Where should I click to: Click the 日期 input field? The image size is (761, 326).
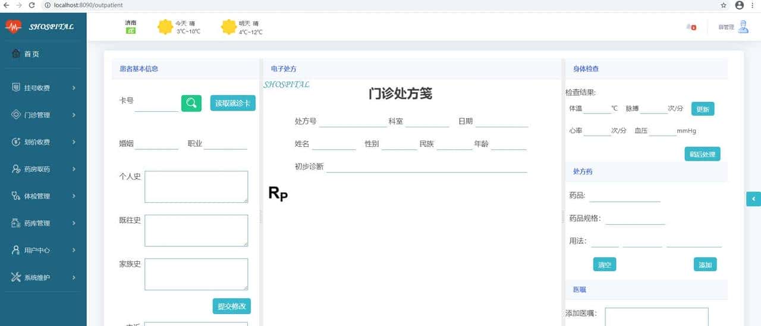click(502, 121)
